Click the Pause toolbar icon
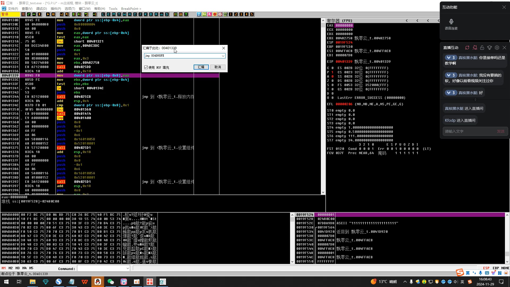Viewport: 510px width, 287px height. tap(53, 14)
